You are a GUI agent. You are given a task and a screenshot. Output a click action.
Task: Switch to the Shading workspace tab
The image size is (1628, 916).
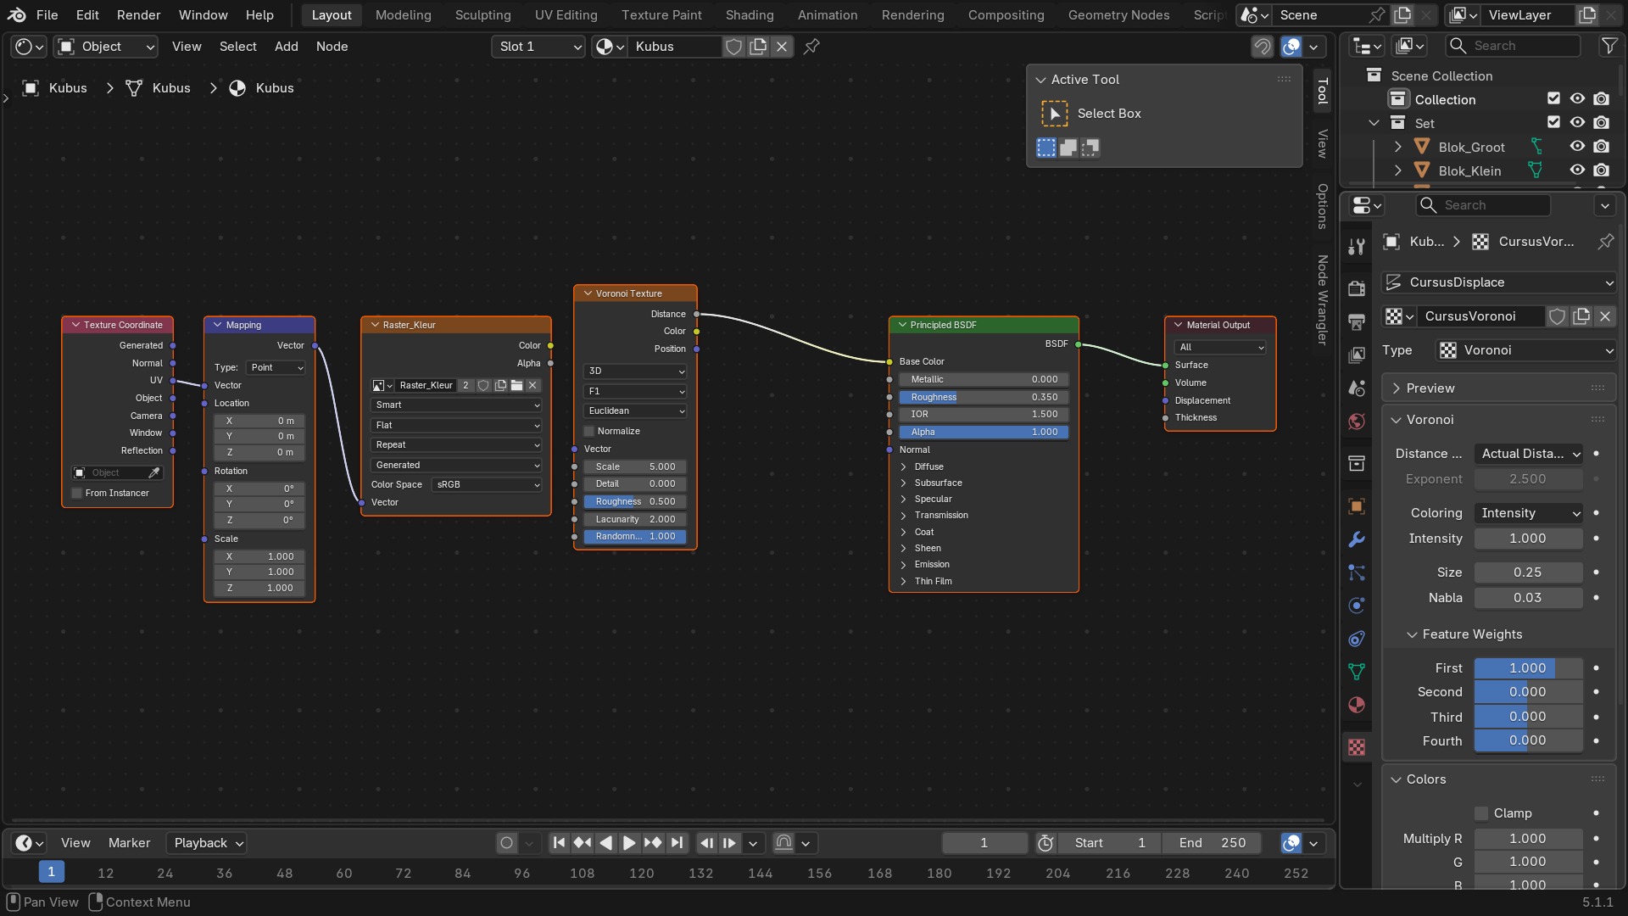pyautogui.click(x=750, y=14)
